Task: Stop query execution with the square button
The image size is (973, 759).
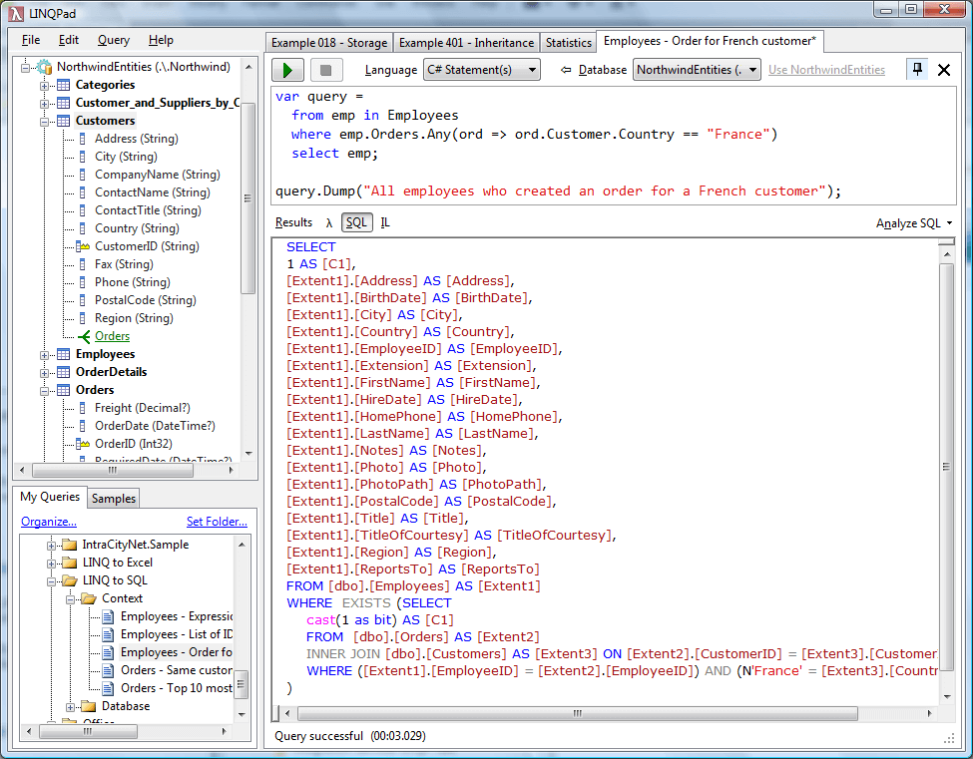Action: [325, 70]
